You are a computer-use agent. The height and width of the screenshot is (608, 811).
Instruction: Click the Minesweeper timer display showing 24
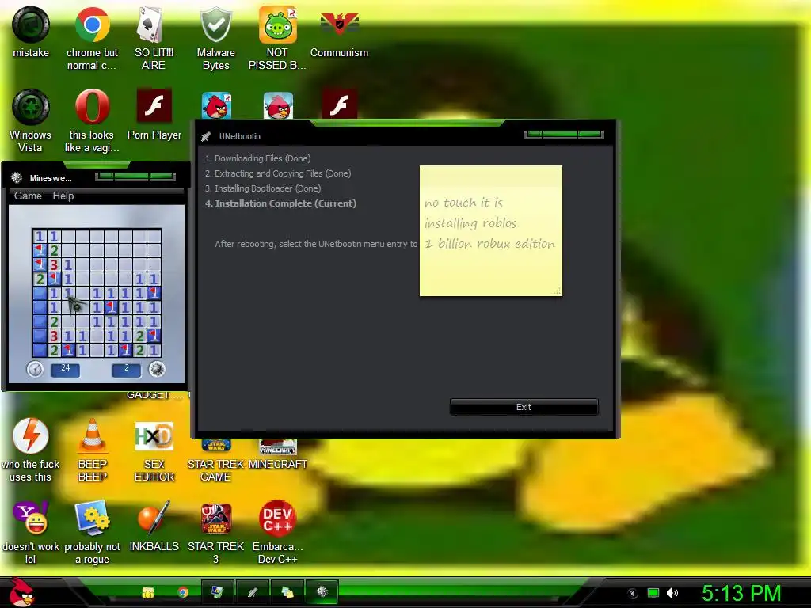click(65, 369)
